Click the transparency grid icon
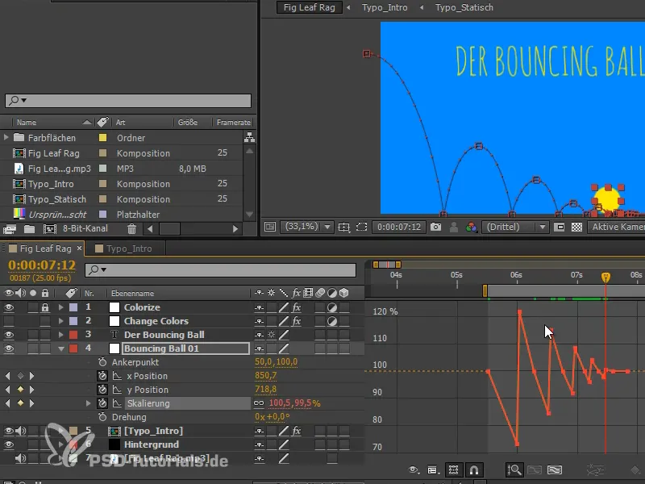This screenshot has height=484, width=645. 576,227
